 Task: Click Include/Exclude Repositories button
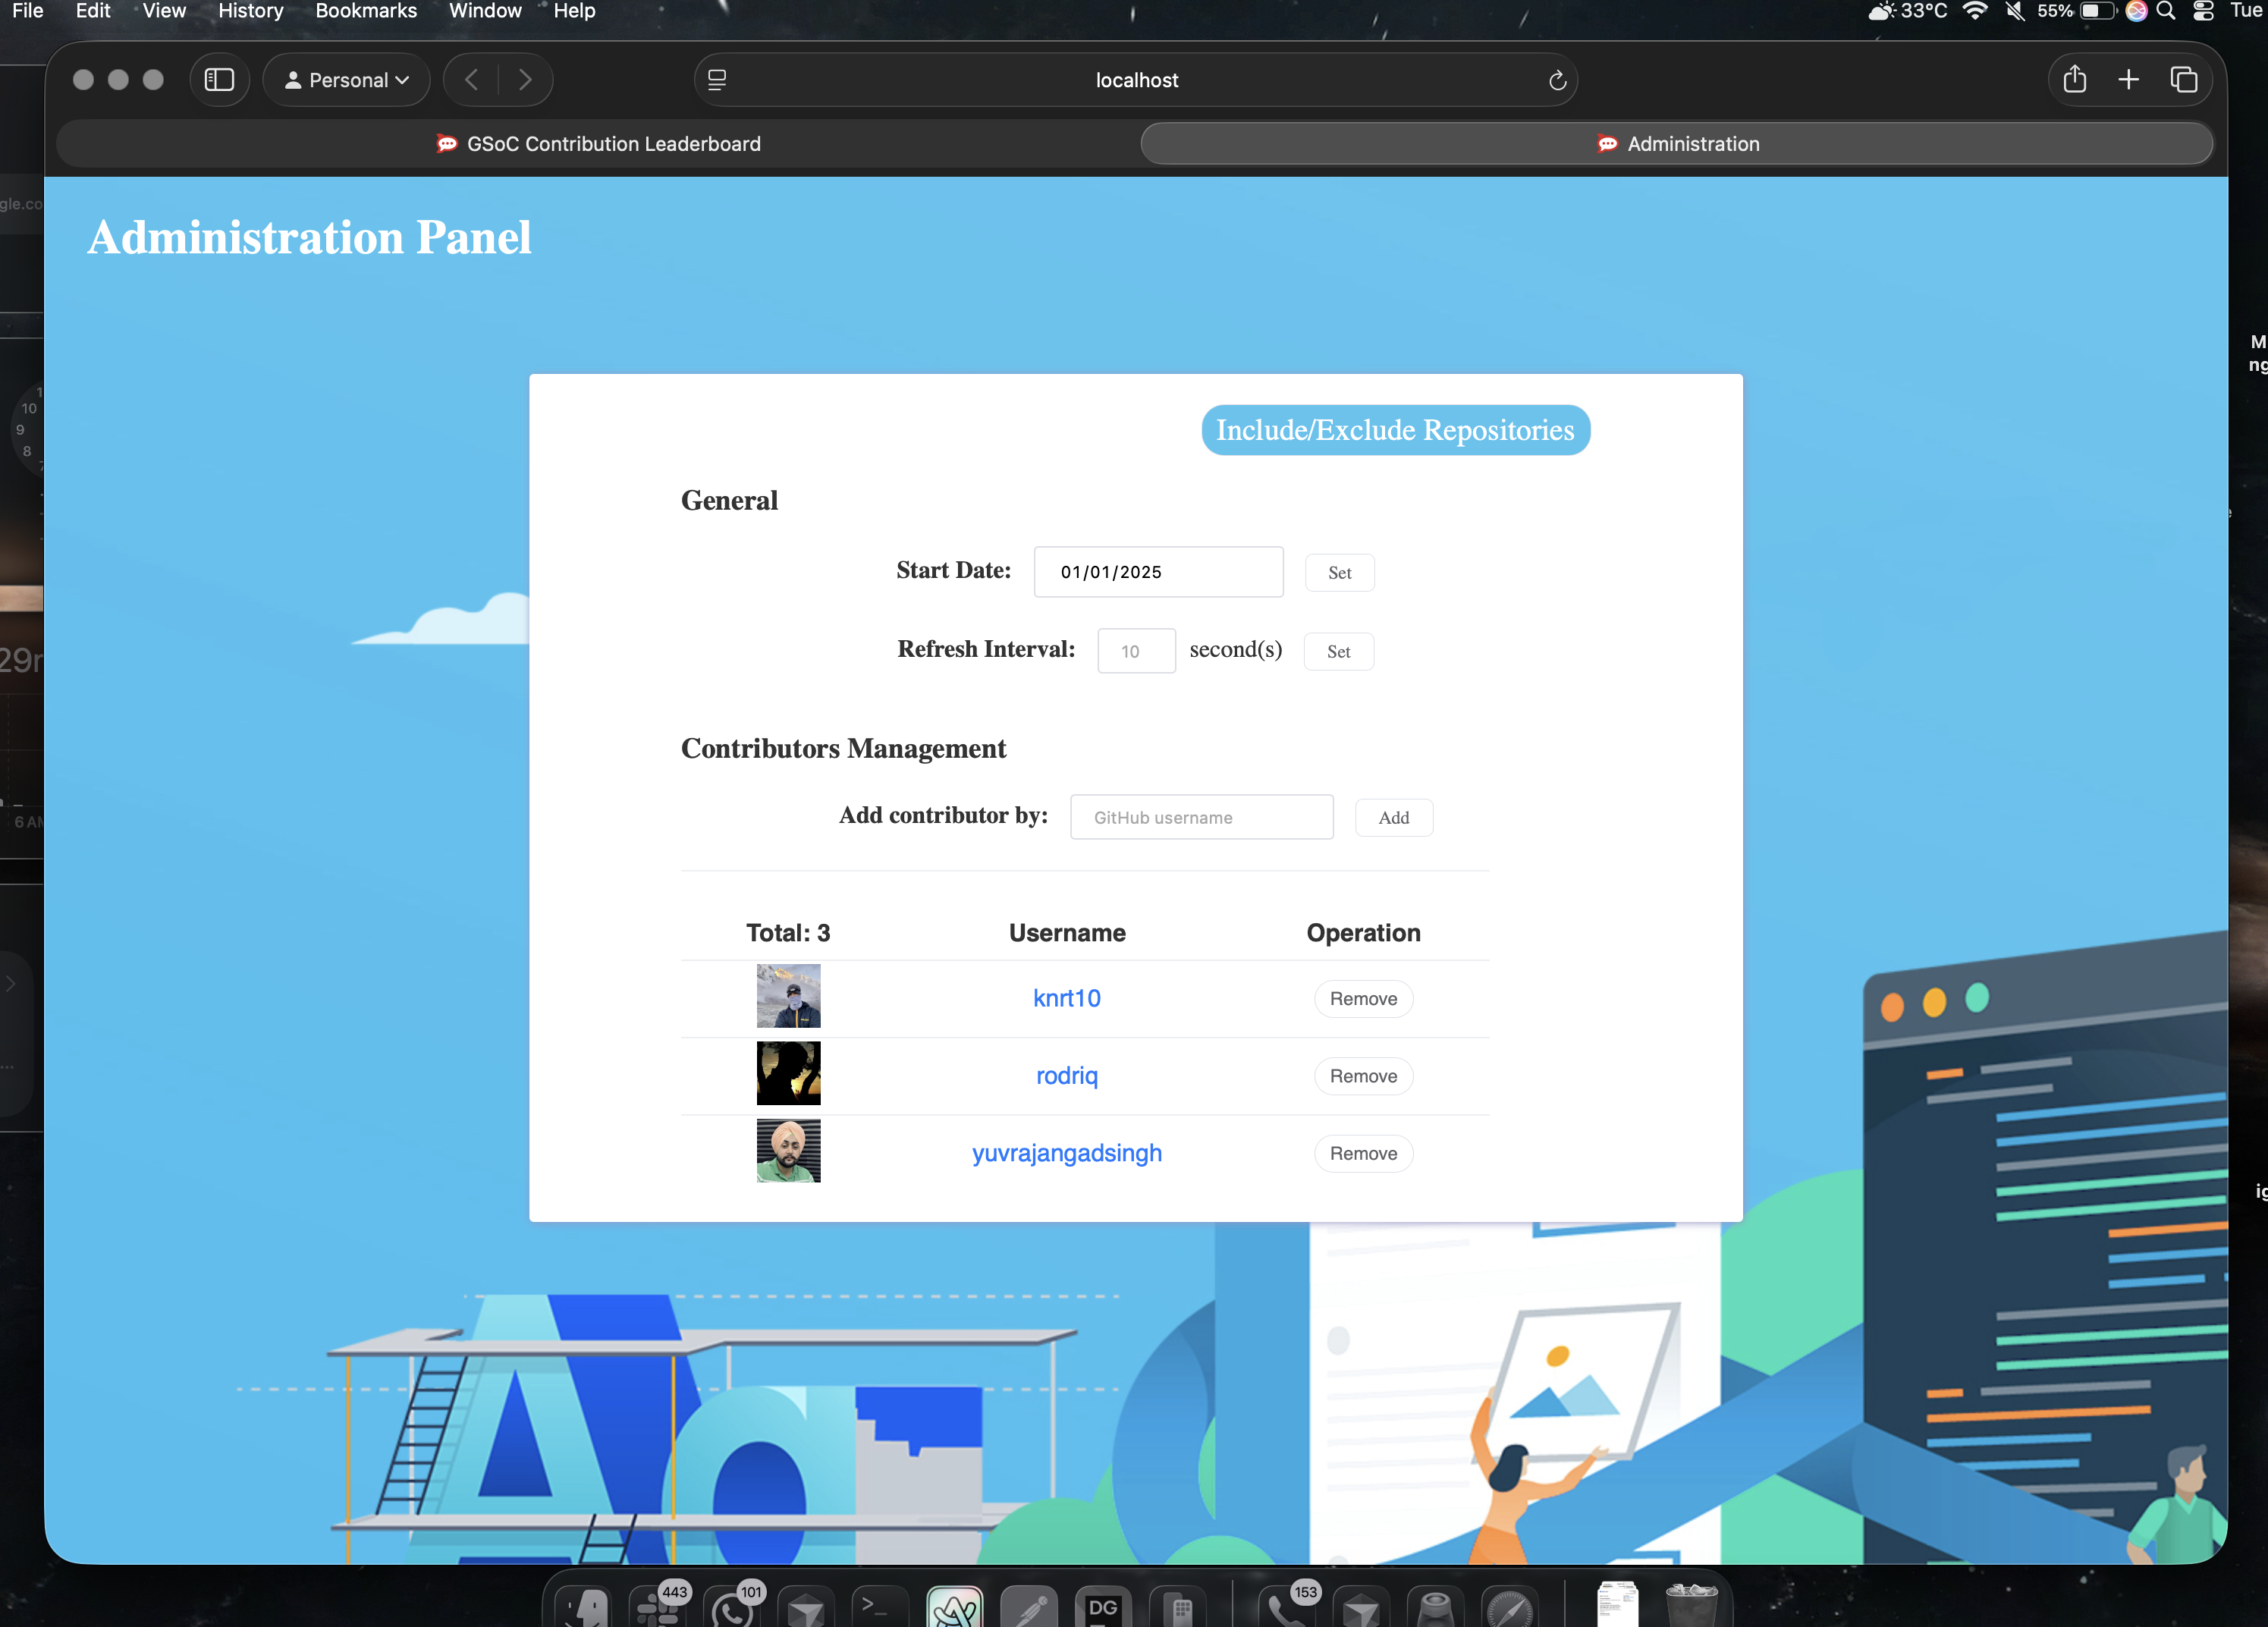1395,430
